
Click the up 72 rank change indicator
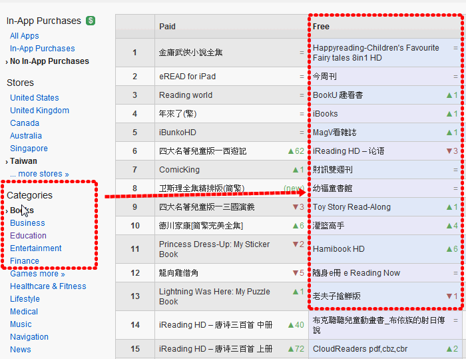[296, 349]
